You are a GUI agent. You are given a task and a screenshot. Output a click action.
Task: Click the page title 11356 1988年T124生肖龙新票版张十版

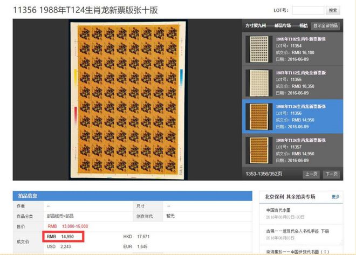(85, 10)
